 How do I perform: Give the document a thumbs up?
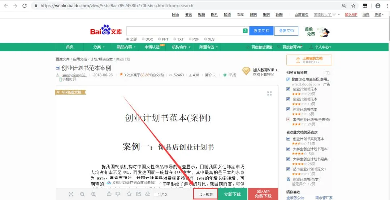point(109,194)
